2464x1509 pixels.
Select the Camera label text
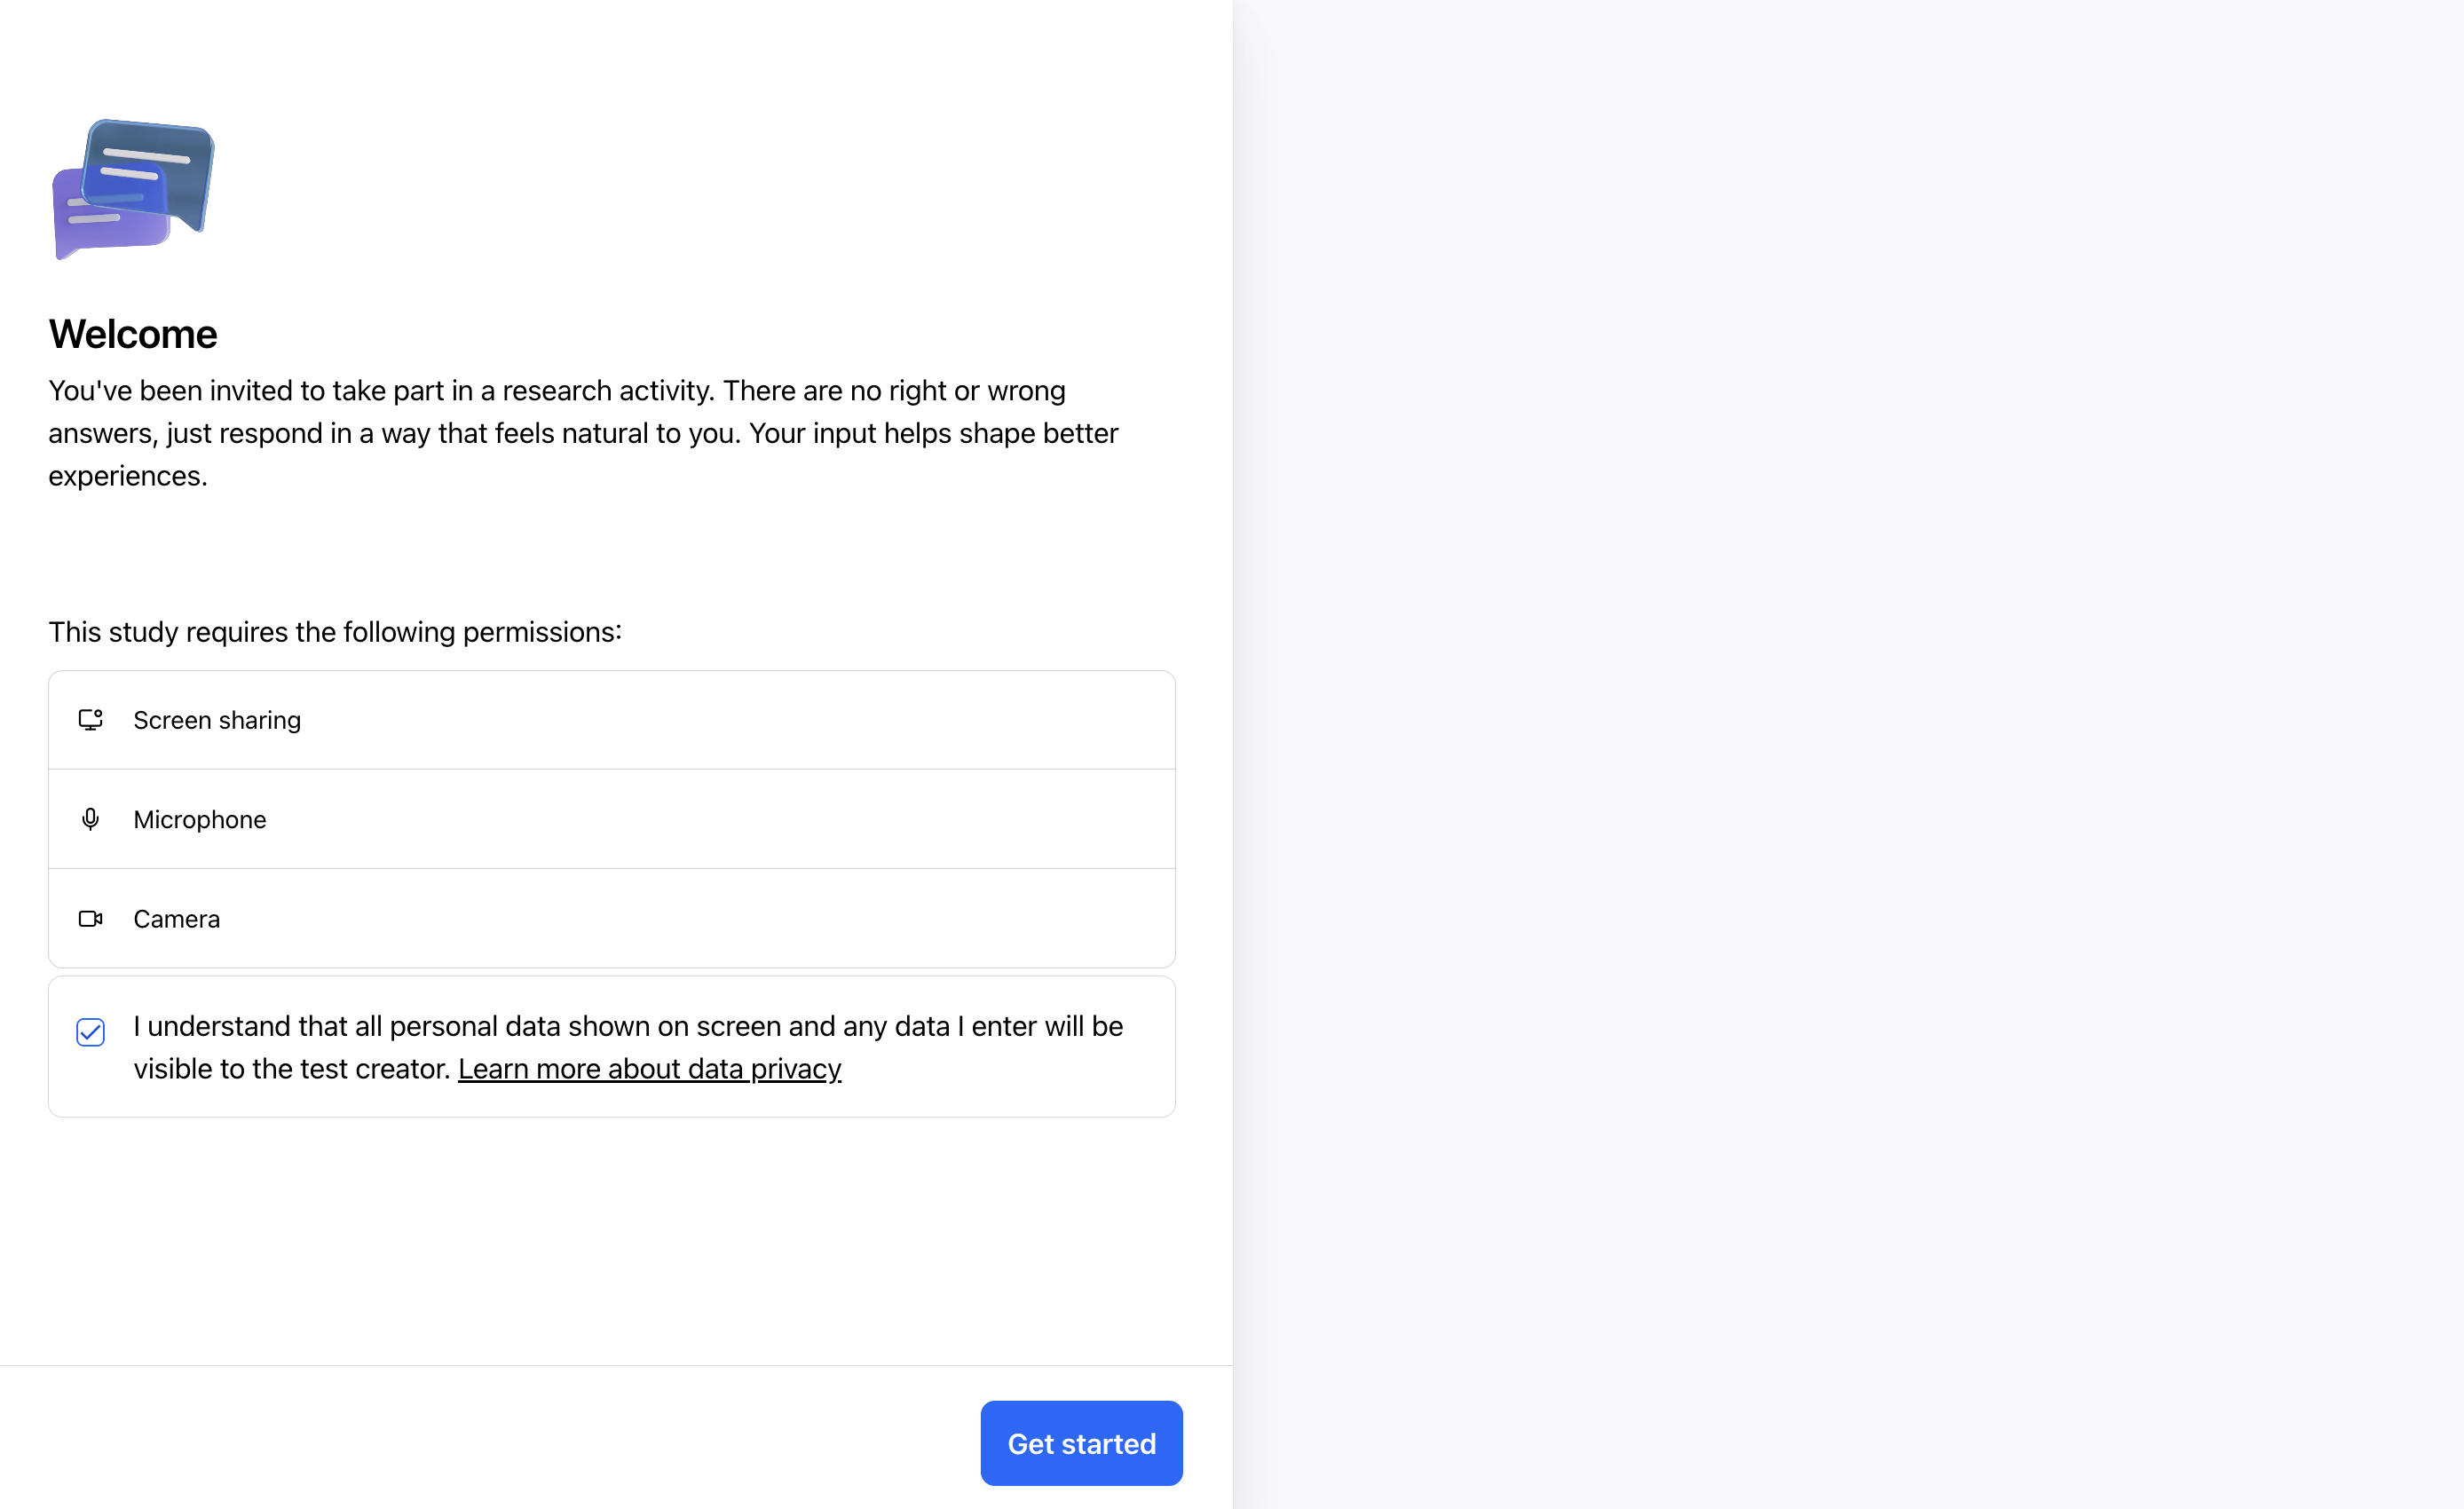177,918
